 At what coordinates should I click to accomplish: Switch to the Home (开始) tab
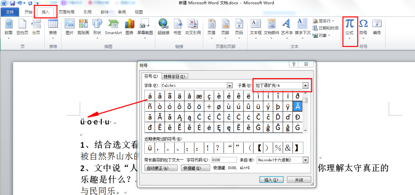tap(28, 12)
